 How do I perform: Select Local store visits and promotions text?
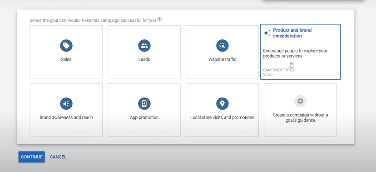pyautogui.click(x=223, y=117)
